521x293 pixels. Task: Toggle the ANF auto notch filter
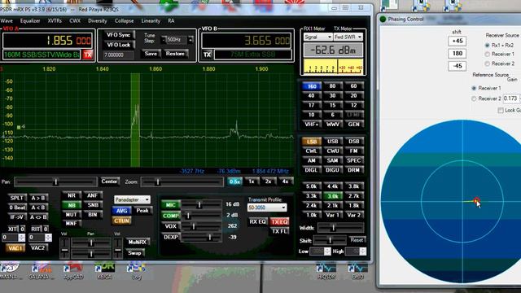[93, 195]
